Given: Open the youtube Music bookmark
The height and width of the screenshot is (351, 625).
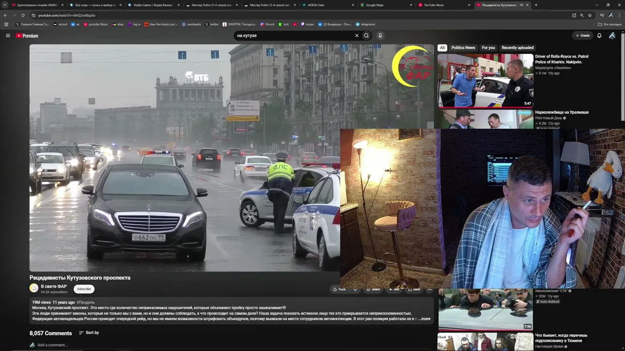Looking at the screenshot, I should pyautogui.click(x=96, y=24).
